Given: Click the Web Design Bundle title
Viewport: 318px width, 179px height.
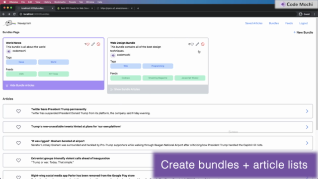Looking at the screenshot, I should point(123,43).
